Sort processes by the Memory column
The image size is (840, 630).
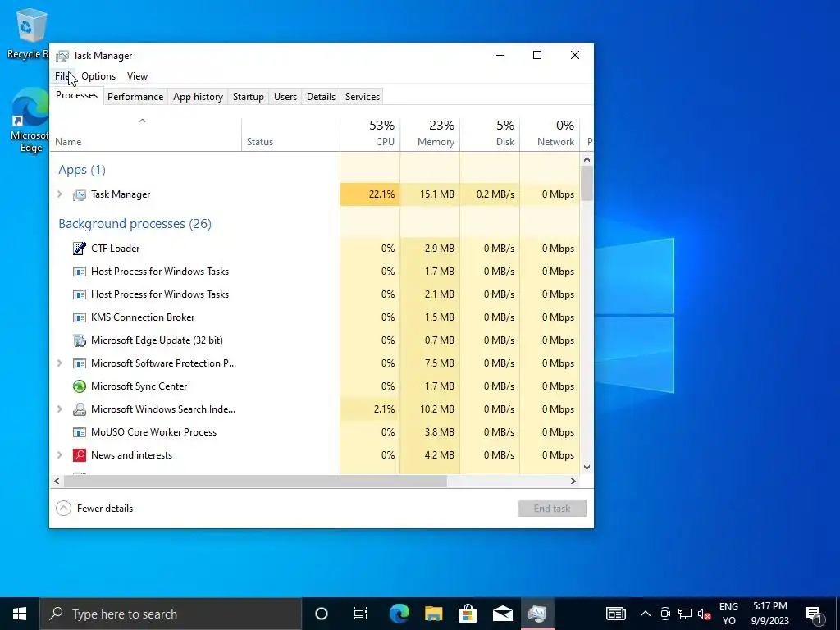coord(430,135)
